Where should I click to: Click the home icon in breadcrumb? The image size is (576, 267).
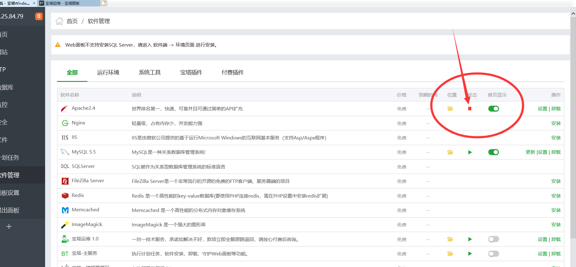[x=60, y=21]
